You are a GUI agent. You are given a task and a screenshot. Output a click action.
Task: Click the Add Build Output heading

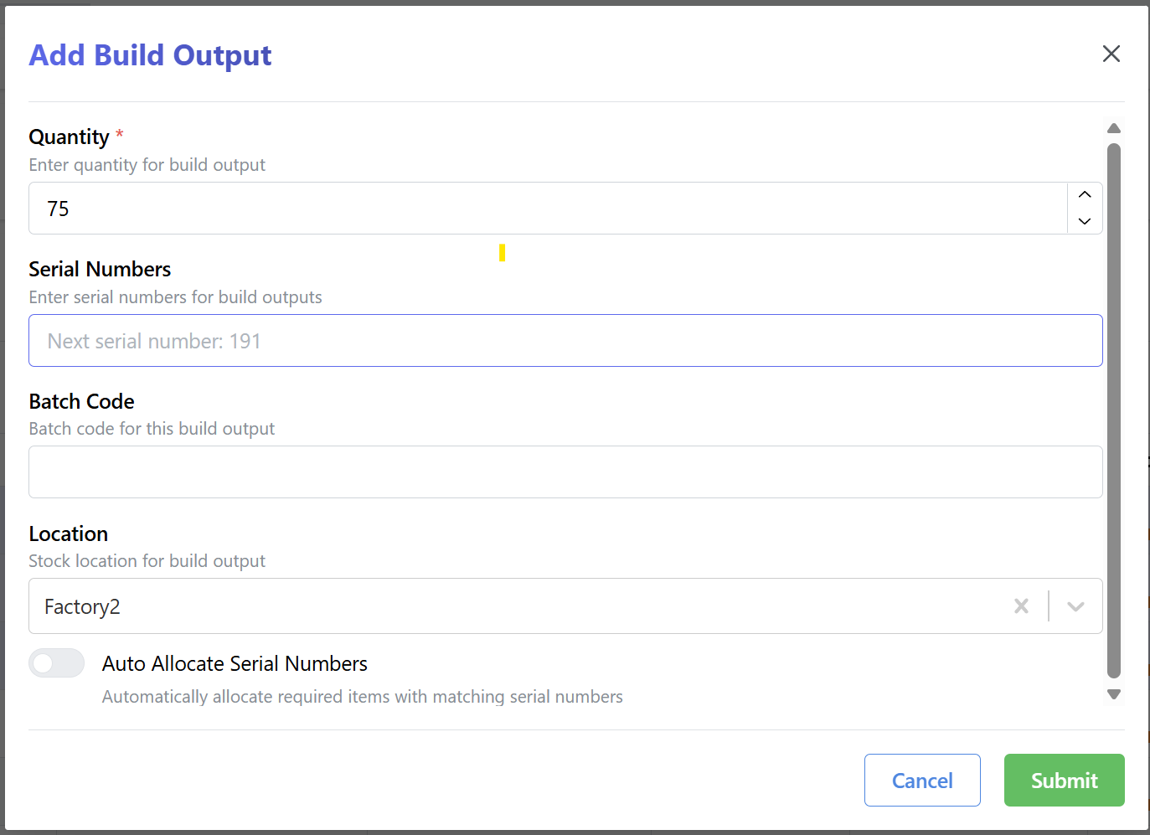150,54
